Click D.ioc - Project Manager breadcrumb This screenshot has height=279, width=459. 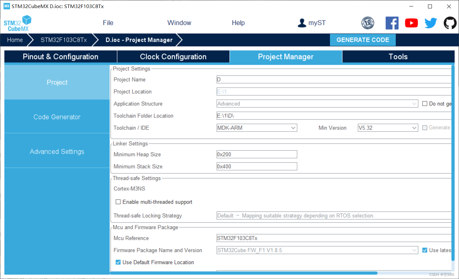[139, 40]
